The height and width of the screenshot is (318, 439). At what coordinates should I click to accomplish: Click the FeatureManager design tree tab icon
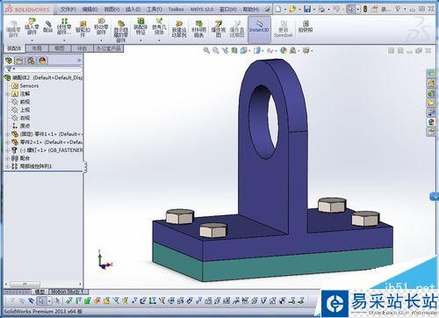click(9, 61)
